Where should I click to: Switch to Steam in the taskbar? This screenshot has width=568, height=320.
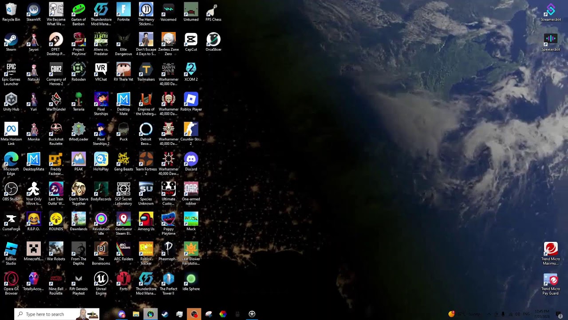pyautogui.click(x=165, y=314)
